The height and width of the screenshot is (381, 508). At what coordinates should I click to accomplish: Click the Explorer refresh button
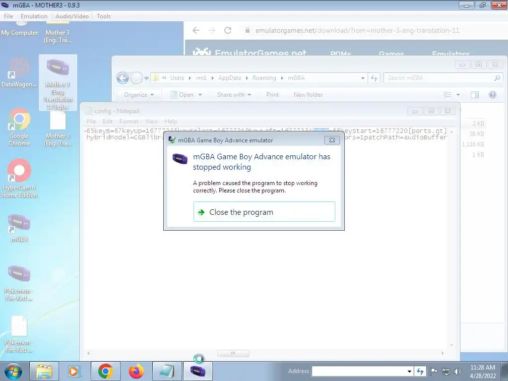coord(374,78)
